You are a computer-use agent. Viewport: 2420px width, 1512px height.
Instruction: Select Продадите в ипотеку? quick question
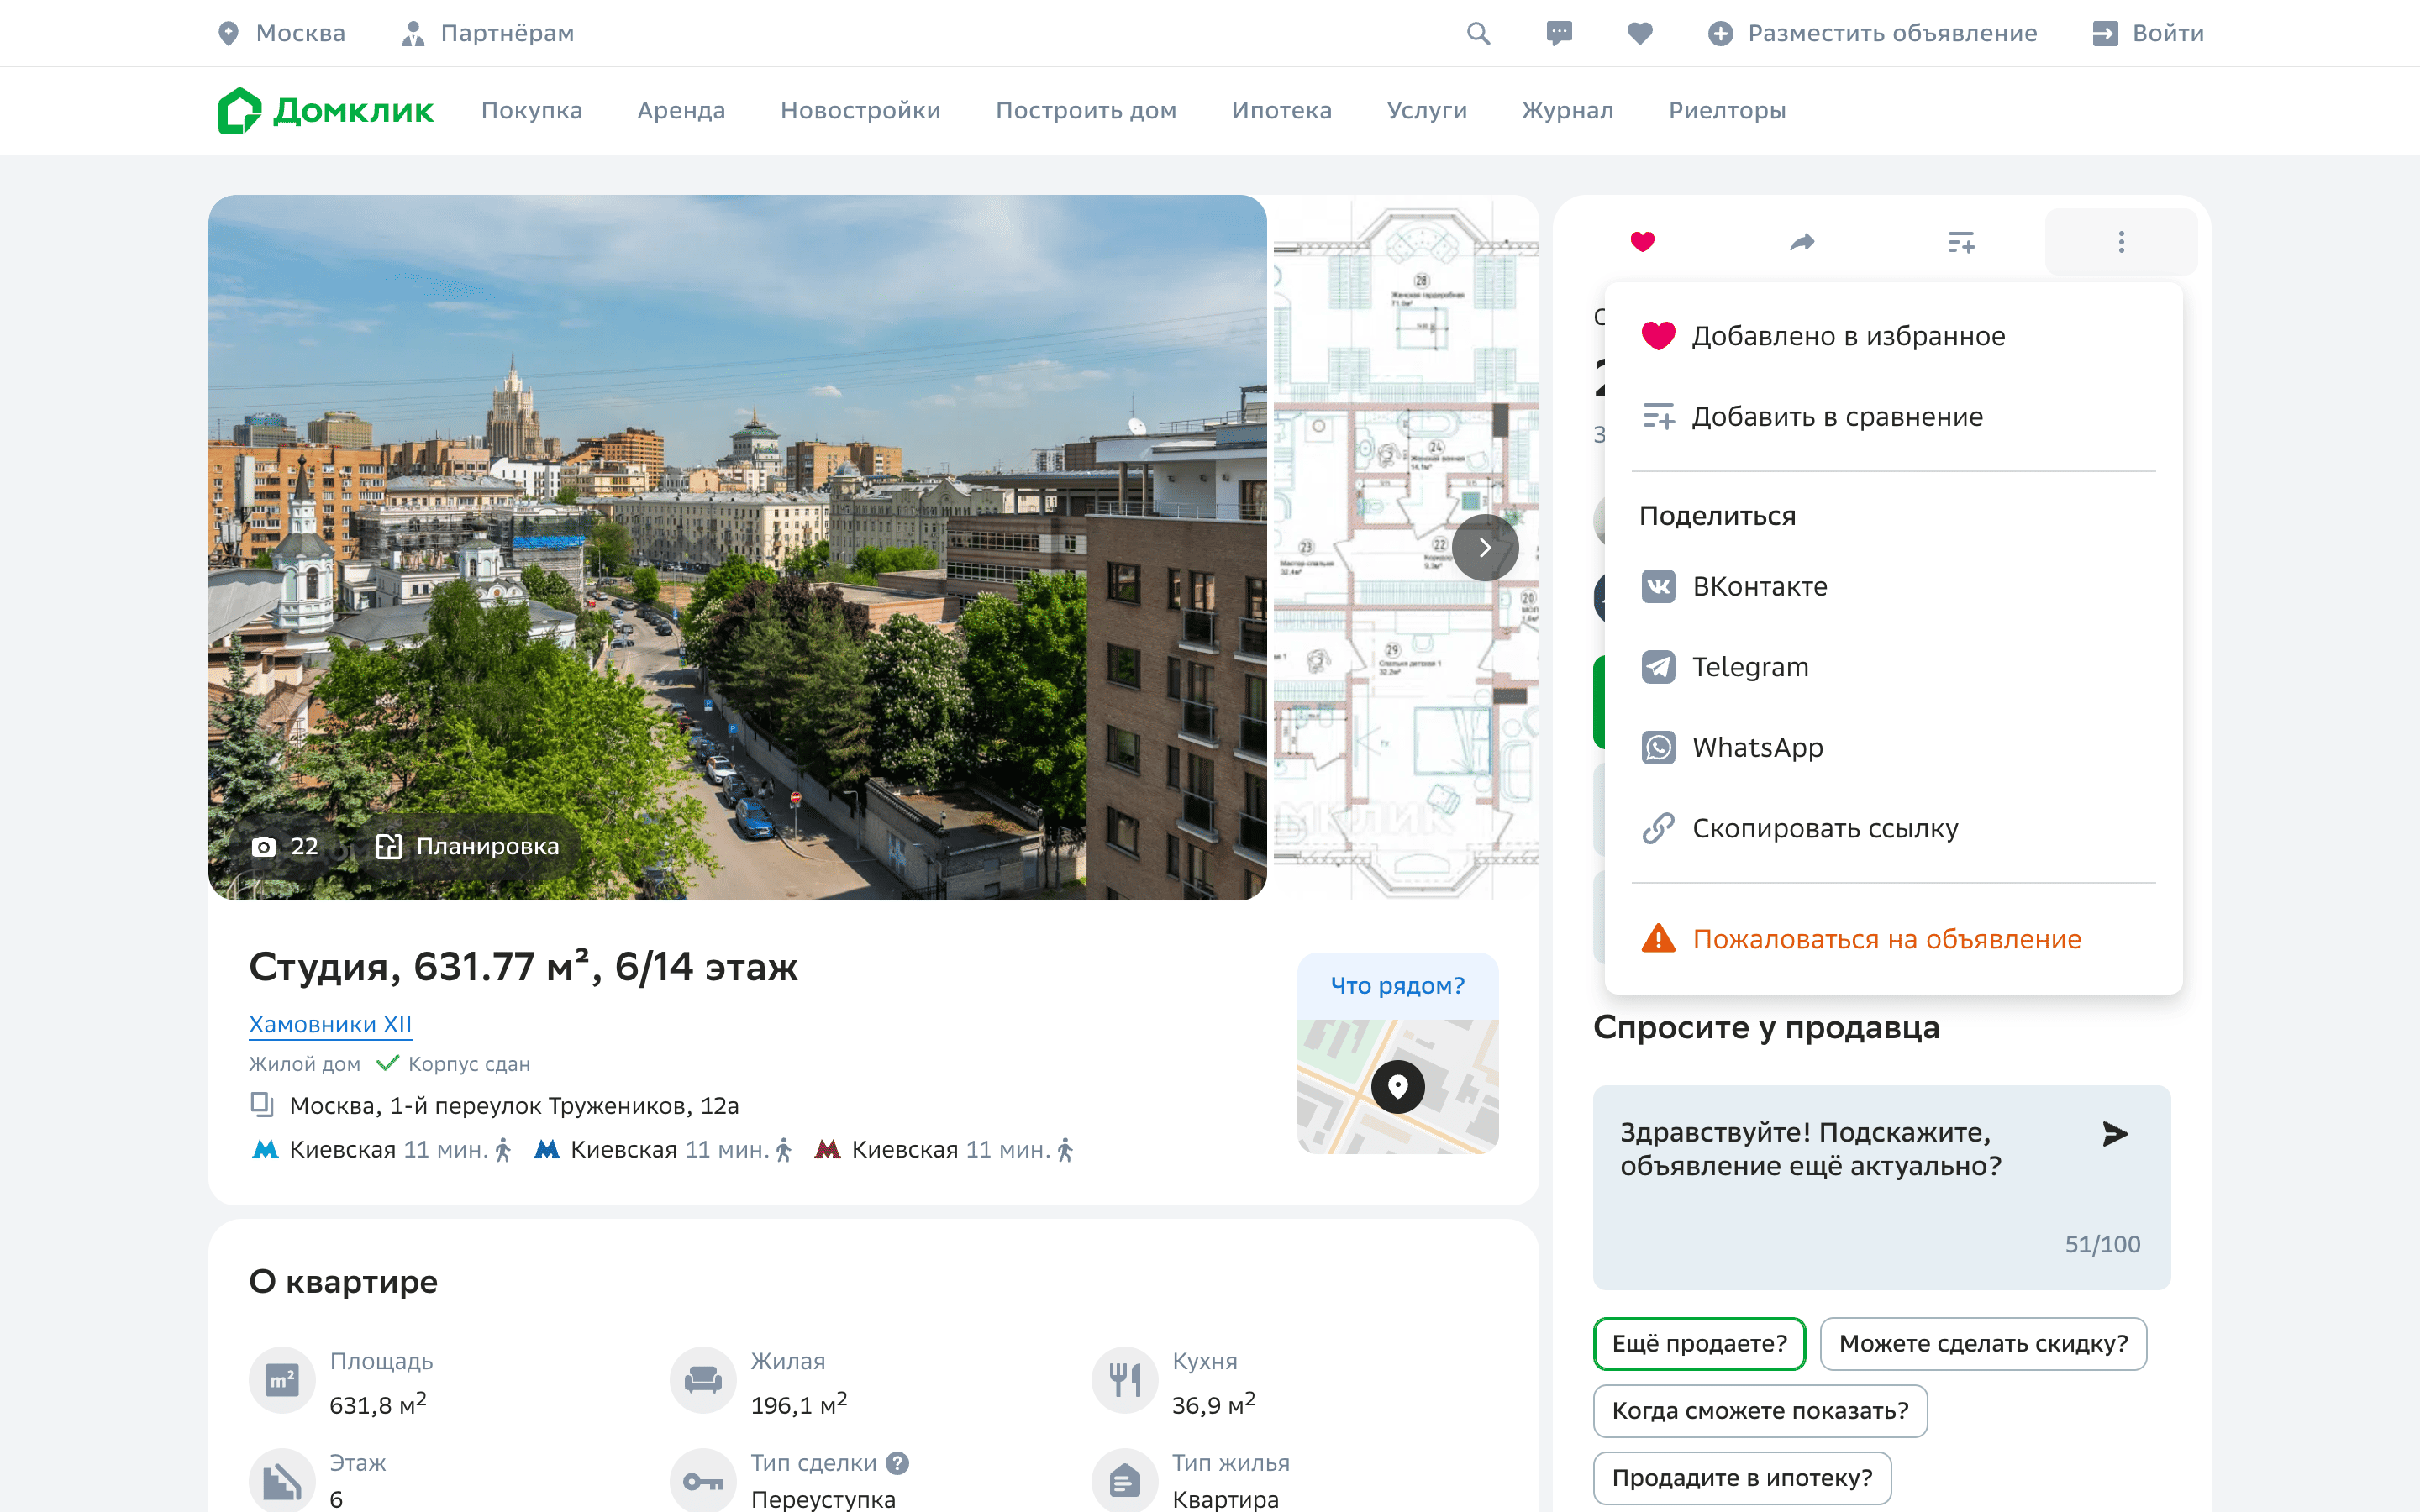pyautogui.click(x=1742, y=1477)
